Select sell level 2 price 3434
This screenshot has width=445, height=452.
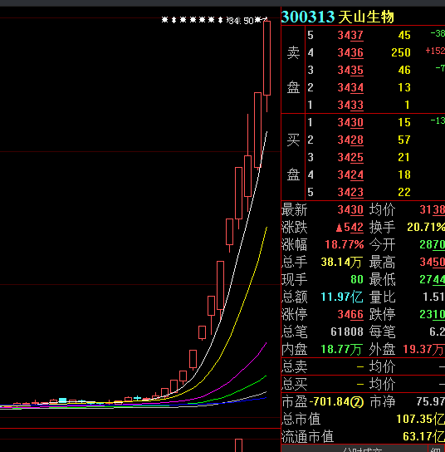tap(350, 87)
